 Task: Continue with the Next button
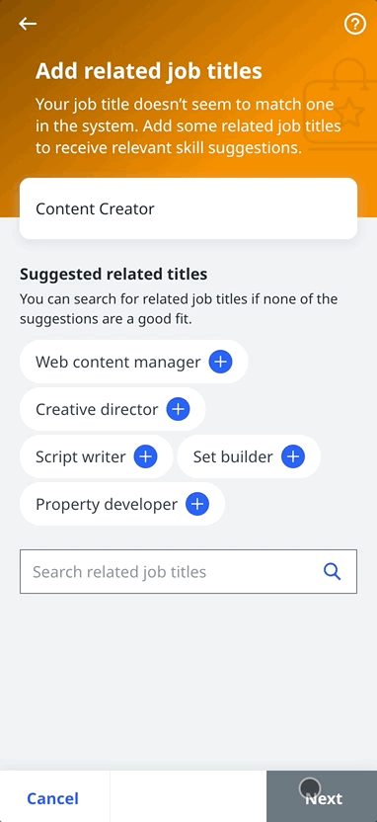pyautogui.click(x=322, y=796)
